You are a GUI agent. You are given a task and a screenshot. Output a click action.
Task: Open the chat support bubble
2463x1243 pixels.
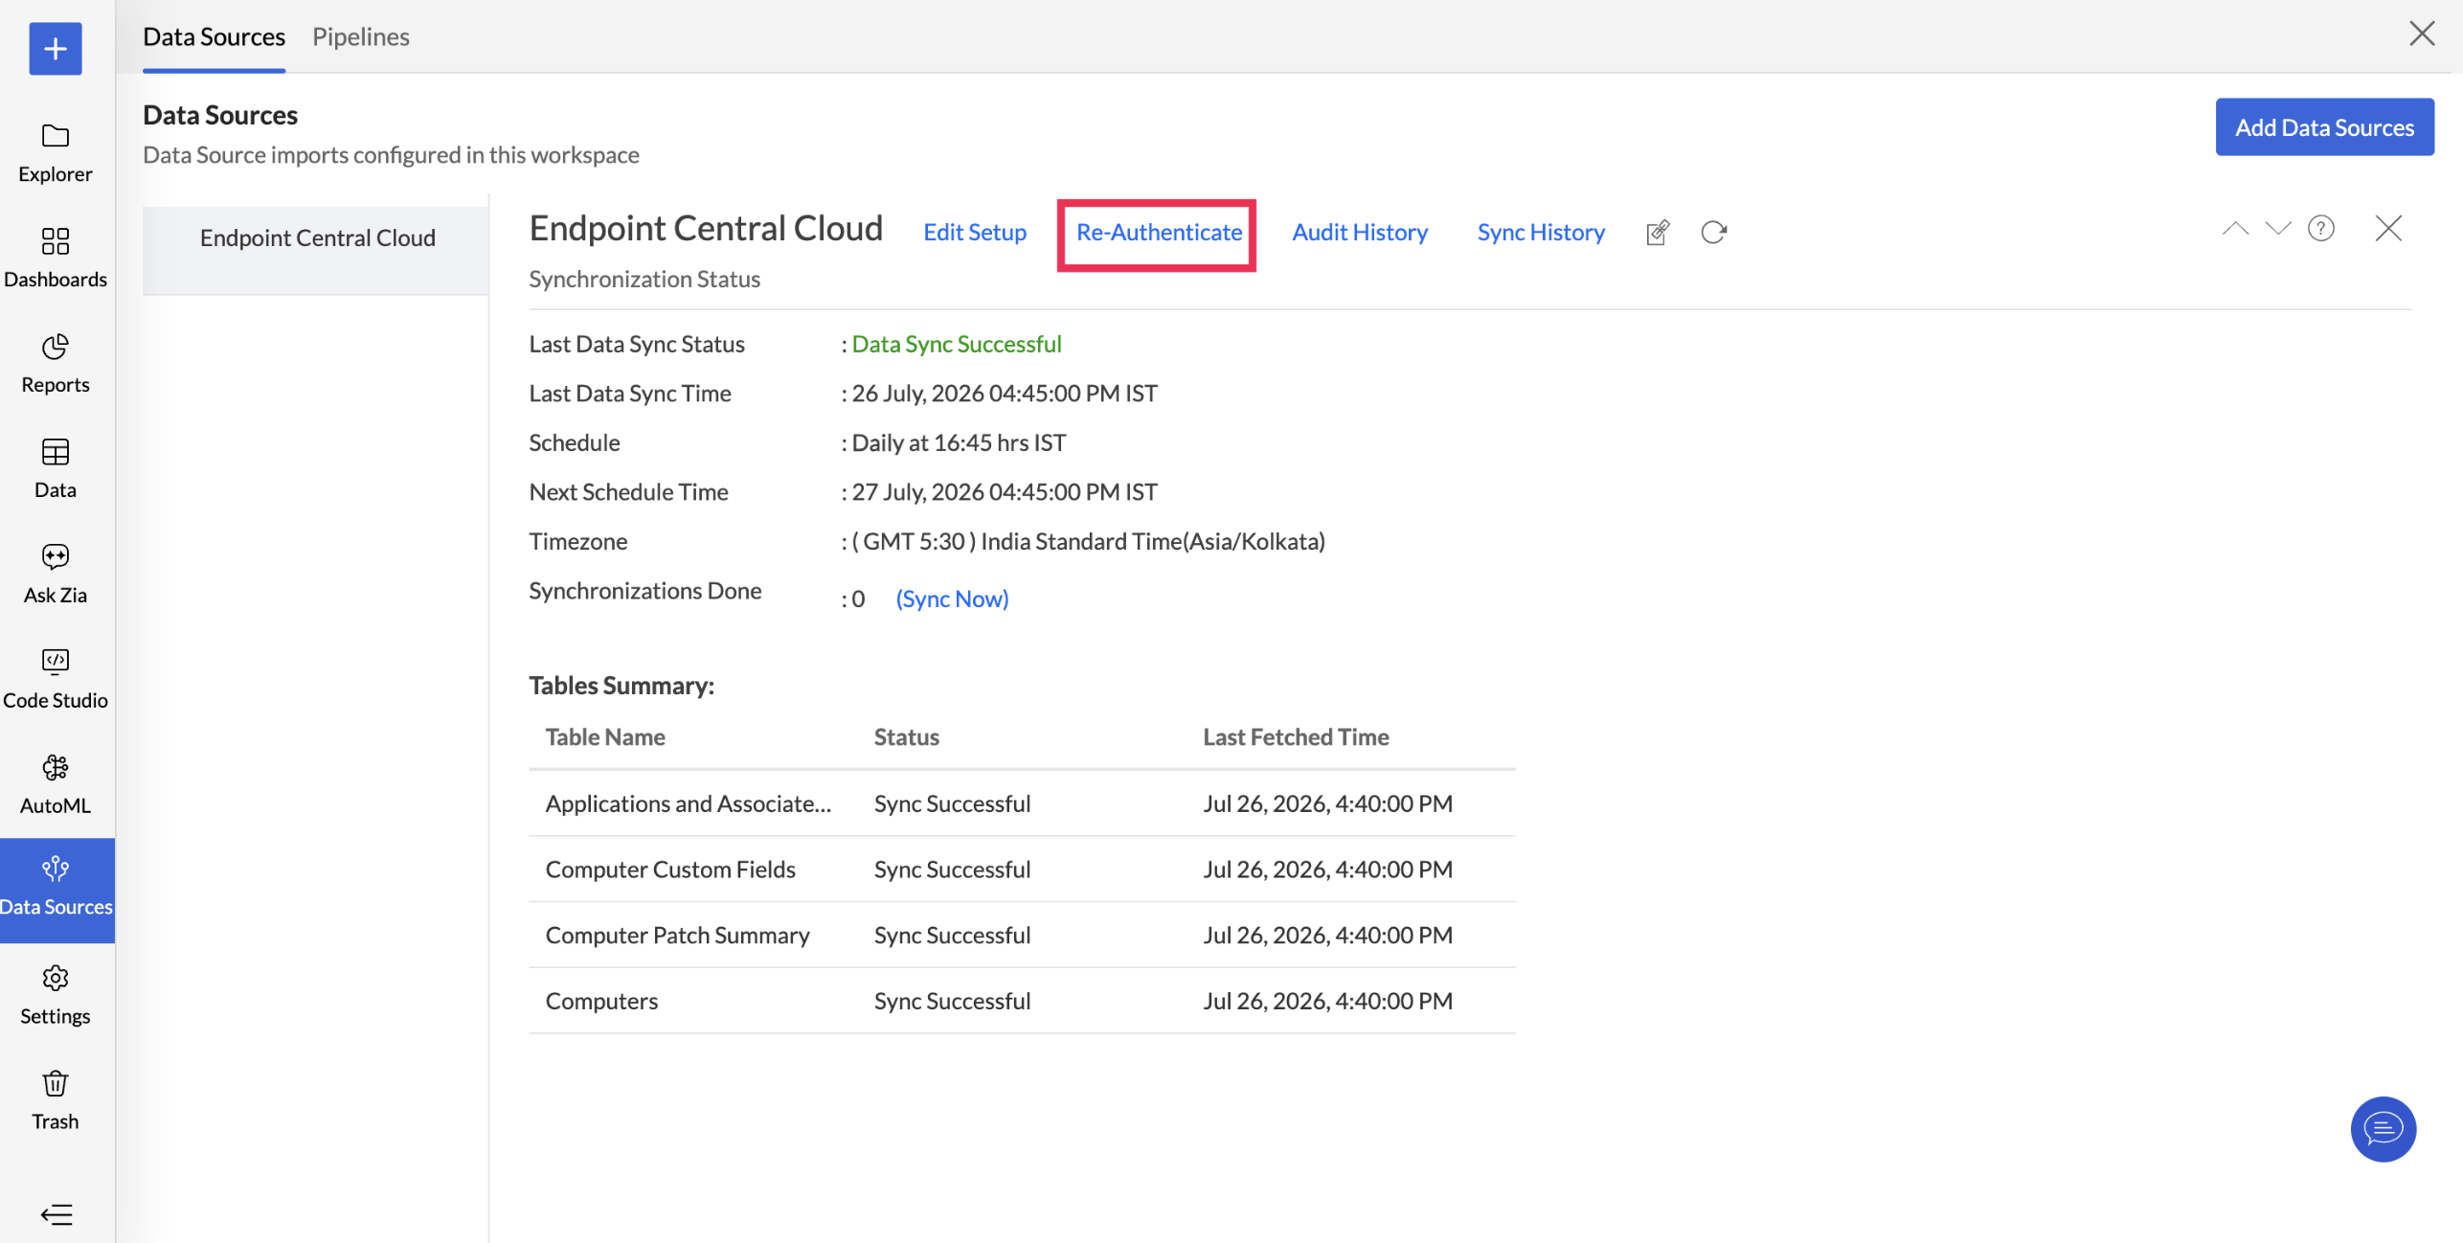(2383, 1129)
